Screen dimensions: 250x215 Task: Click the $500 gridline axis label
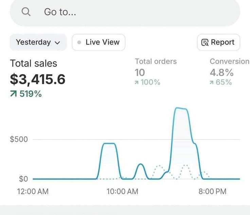[19, 139]
